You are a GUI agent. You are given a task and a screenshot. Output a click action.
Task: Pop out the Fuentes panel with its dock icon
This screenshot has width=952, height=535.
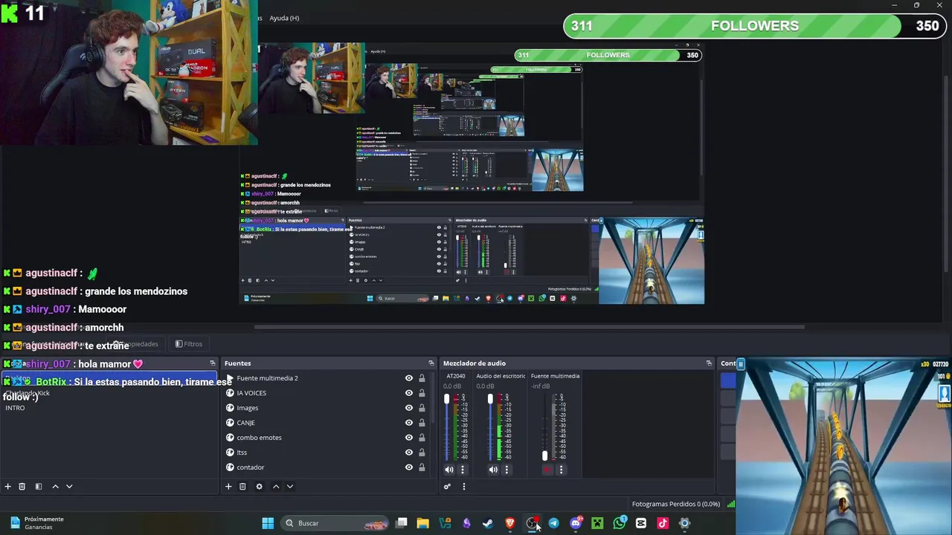431,363
